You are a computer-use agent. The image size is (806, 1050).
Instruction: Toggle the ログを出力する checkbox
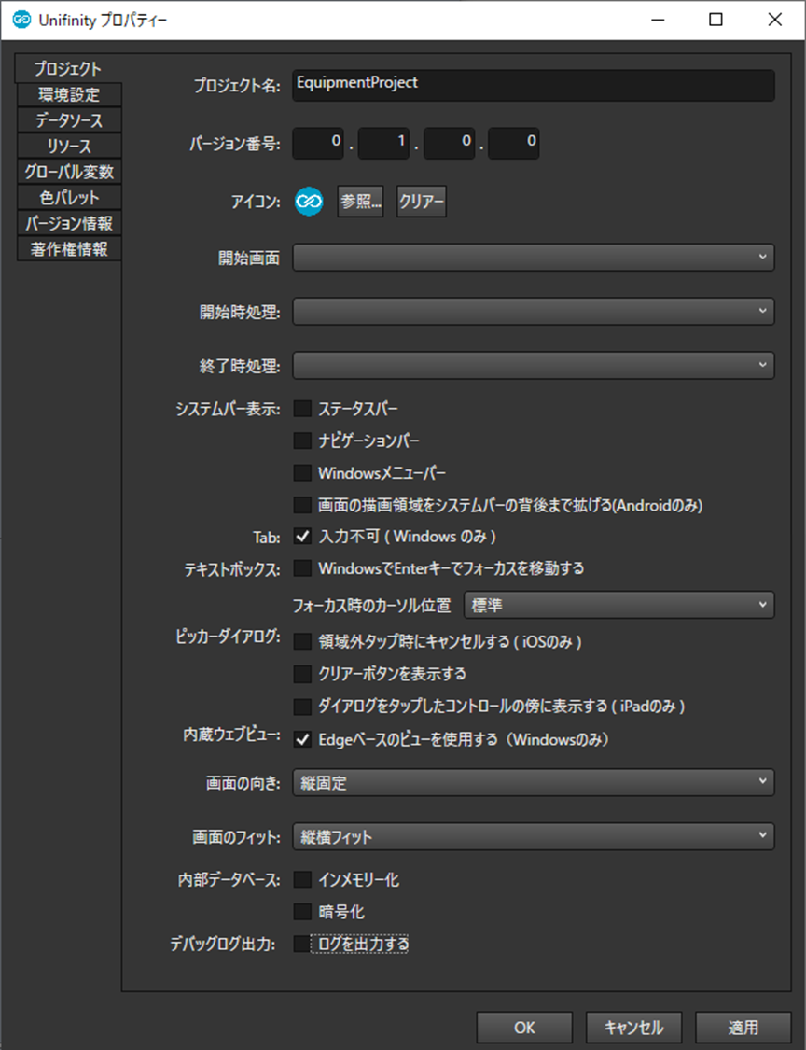point(302,945)
